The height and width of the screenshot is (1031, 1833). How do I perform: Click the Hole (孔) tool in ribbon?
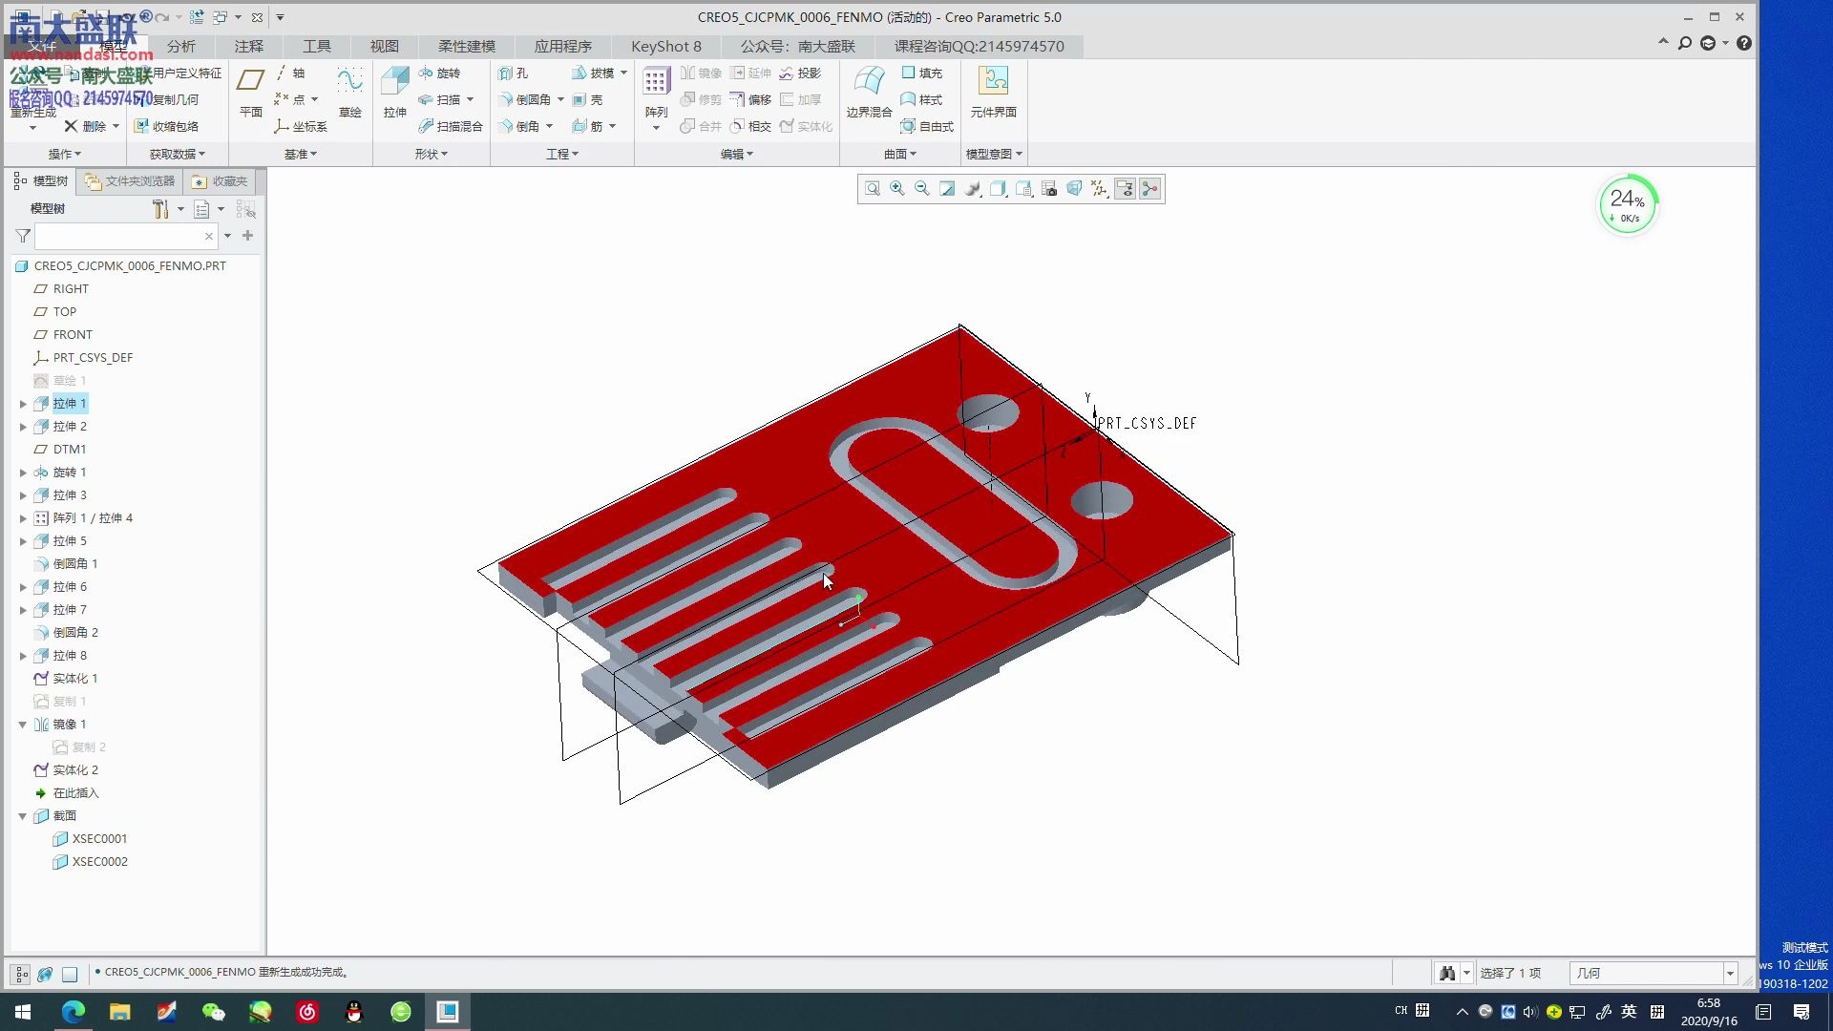point(513,73)
